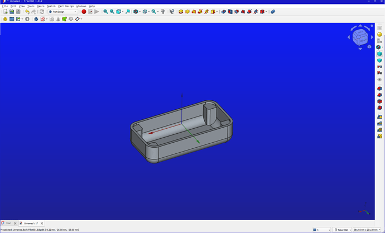
Task: Click the navigation cube in viewport
Action: pyautogui.click(x=360, y=37)
